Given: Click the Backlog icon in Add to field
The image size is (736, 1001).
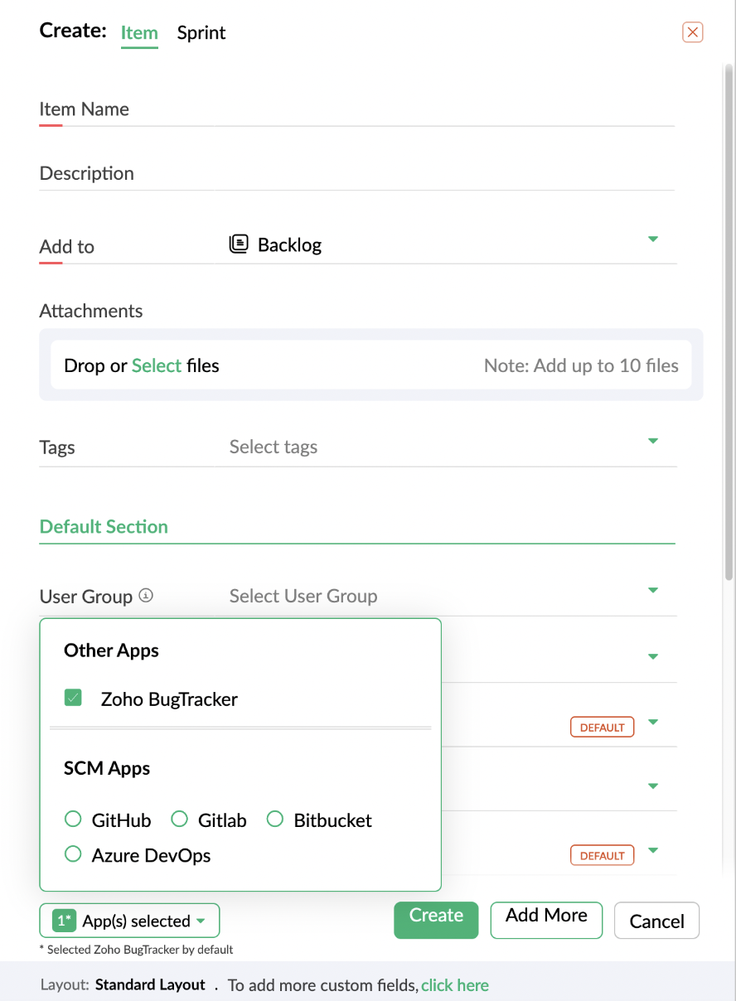Looking at the screenshot, I should click(239, 244).
